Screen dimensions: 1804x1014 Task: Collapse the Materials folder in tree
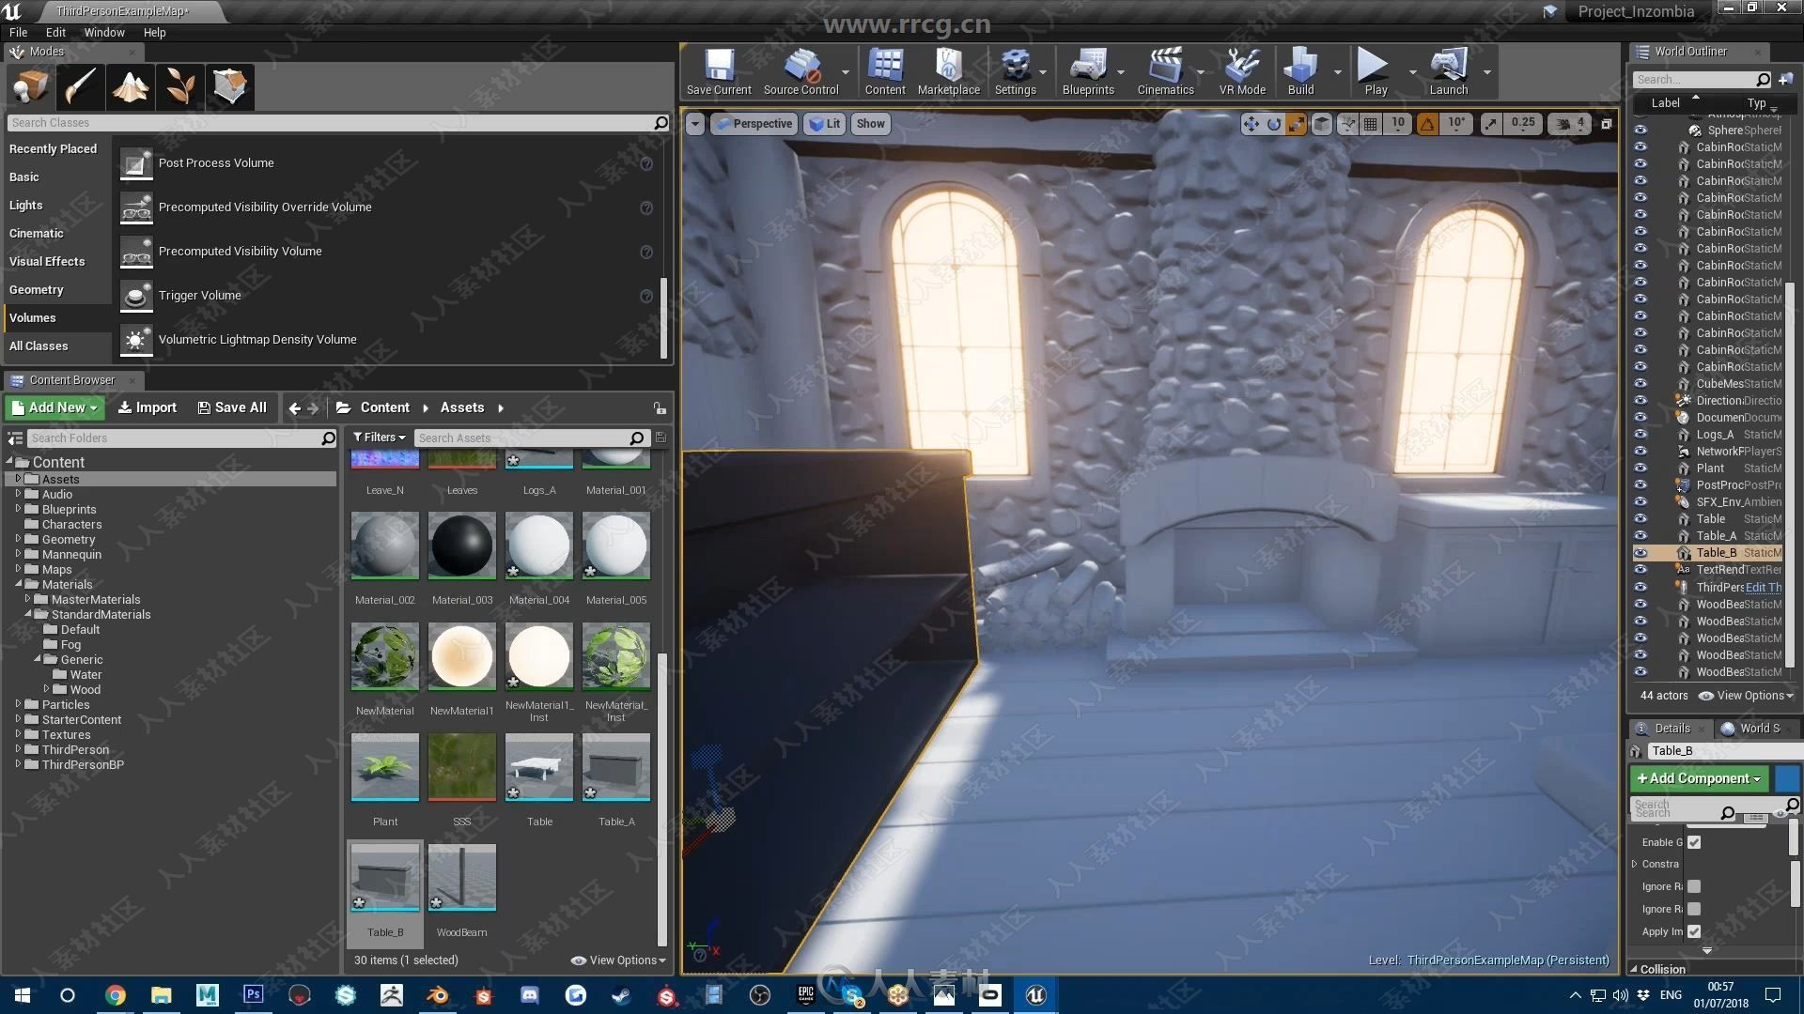coord(18,584)
